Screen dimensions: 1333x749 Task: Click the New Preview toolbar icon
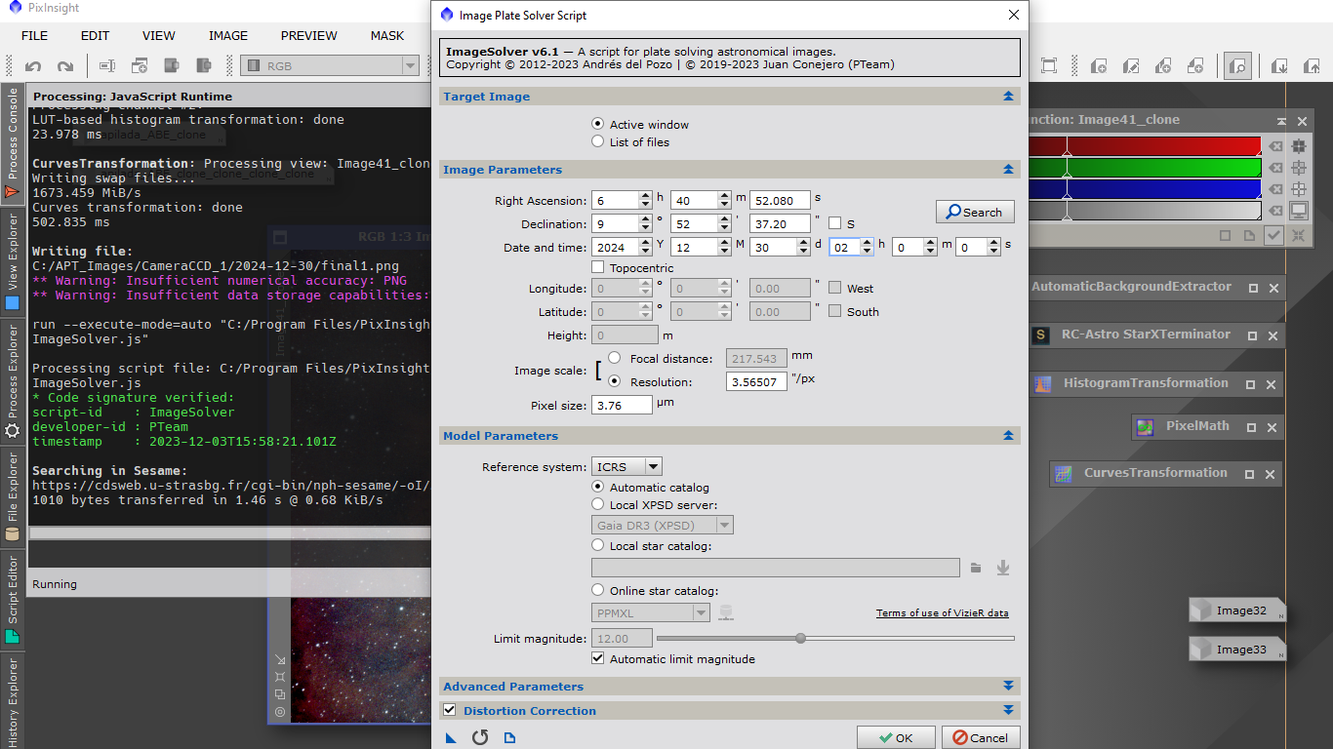140,66
